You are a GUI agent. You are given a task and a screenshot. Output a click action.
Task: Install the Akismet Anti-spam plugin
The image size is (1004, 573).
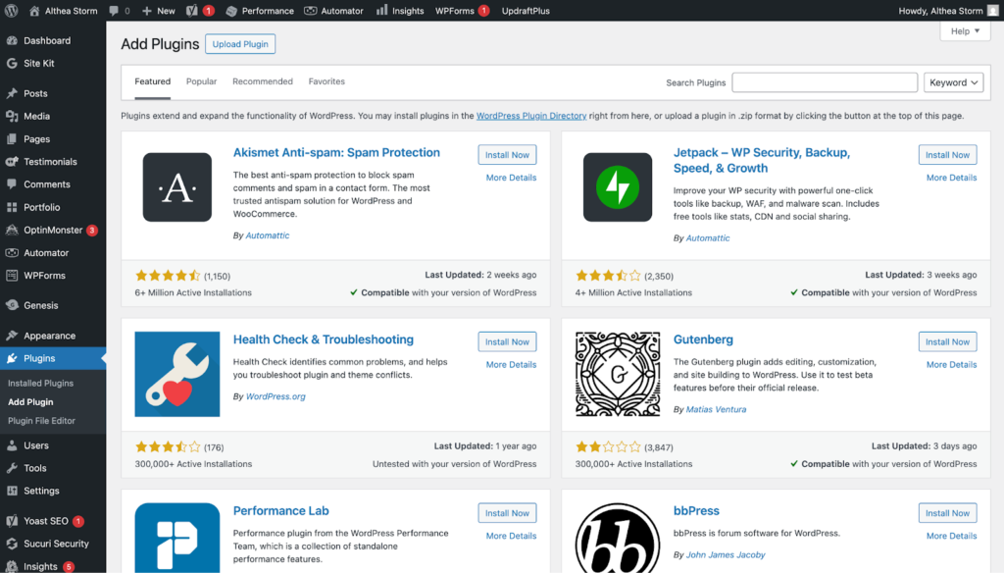tap(507, 155)
